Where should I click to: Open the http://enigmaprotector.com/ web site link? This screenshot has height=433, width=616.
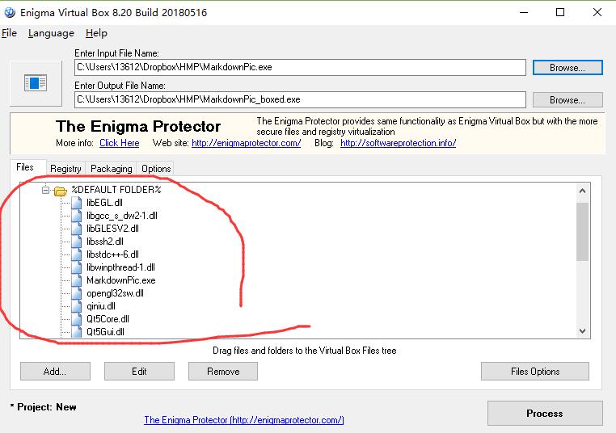[x=247, y=143]
